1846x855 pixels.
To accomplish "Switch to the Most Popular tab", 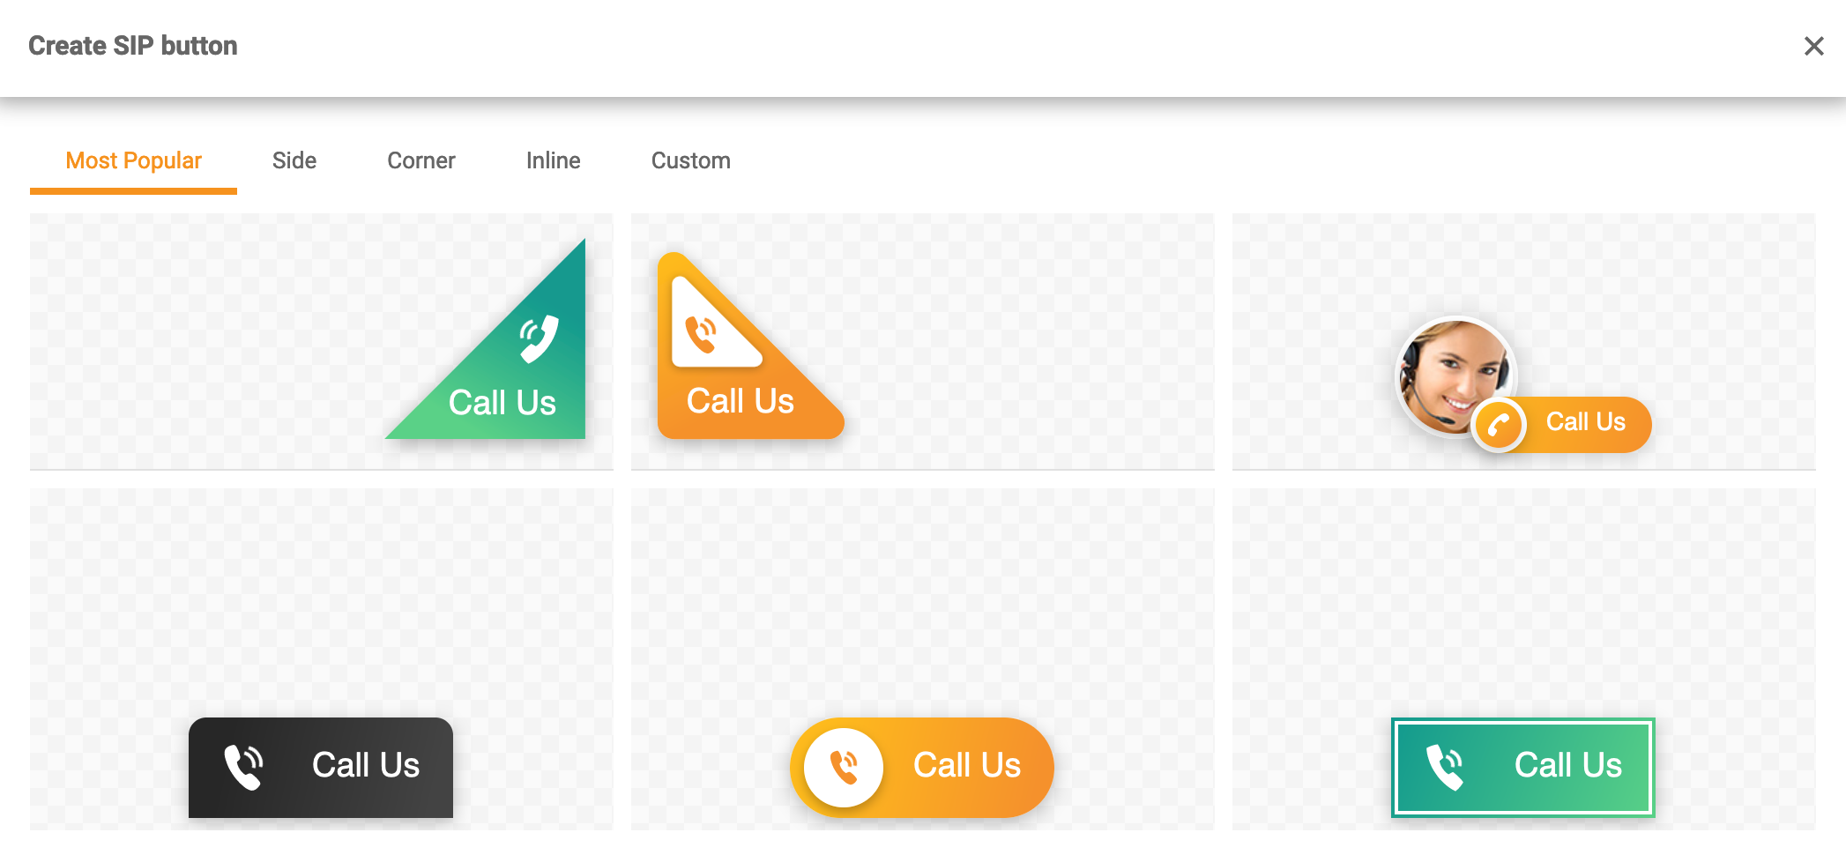I will [133, 160].
